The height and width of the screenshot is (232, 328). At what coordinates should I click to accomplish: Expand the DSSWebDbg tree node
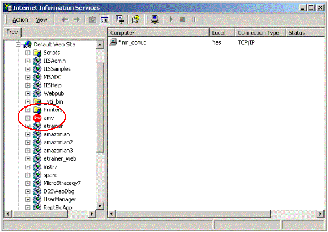coord(28,191)
